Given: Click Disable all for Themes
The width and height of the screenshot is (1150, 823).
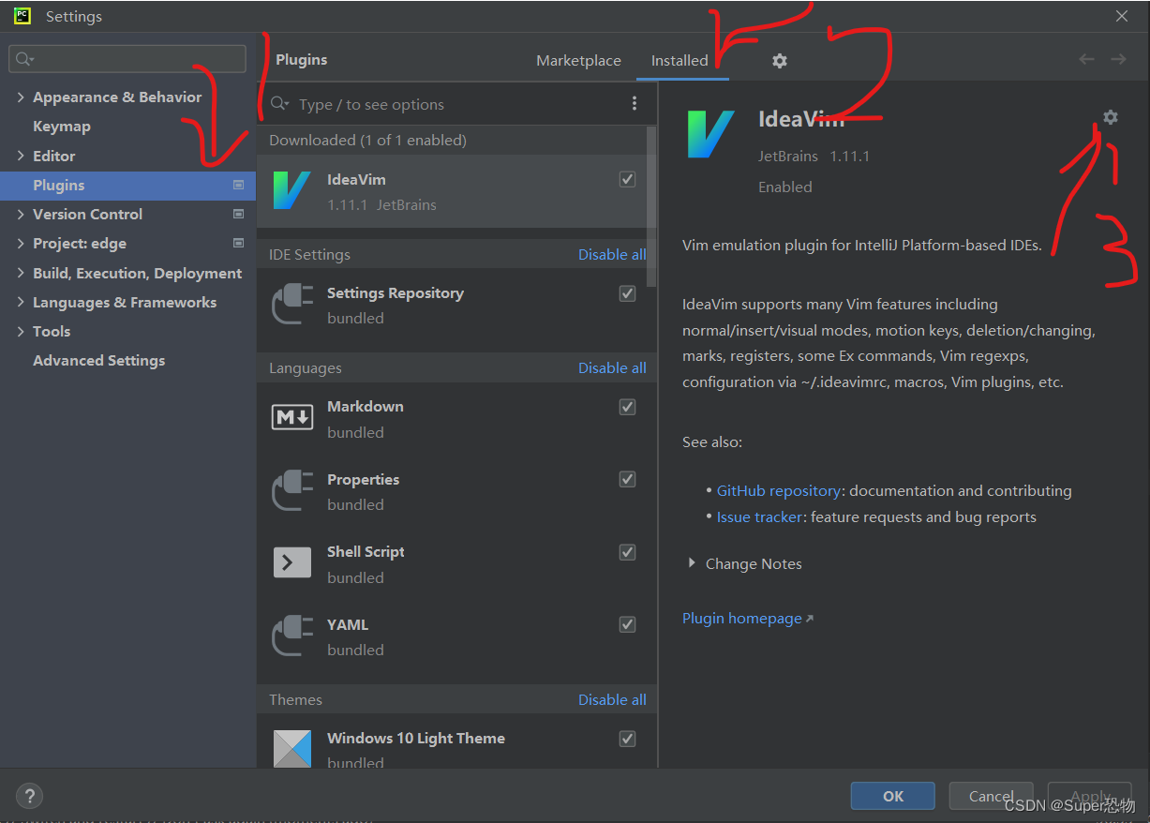Looking at the screenshot, I should pyautogui.click(x=612, y=700).
